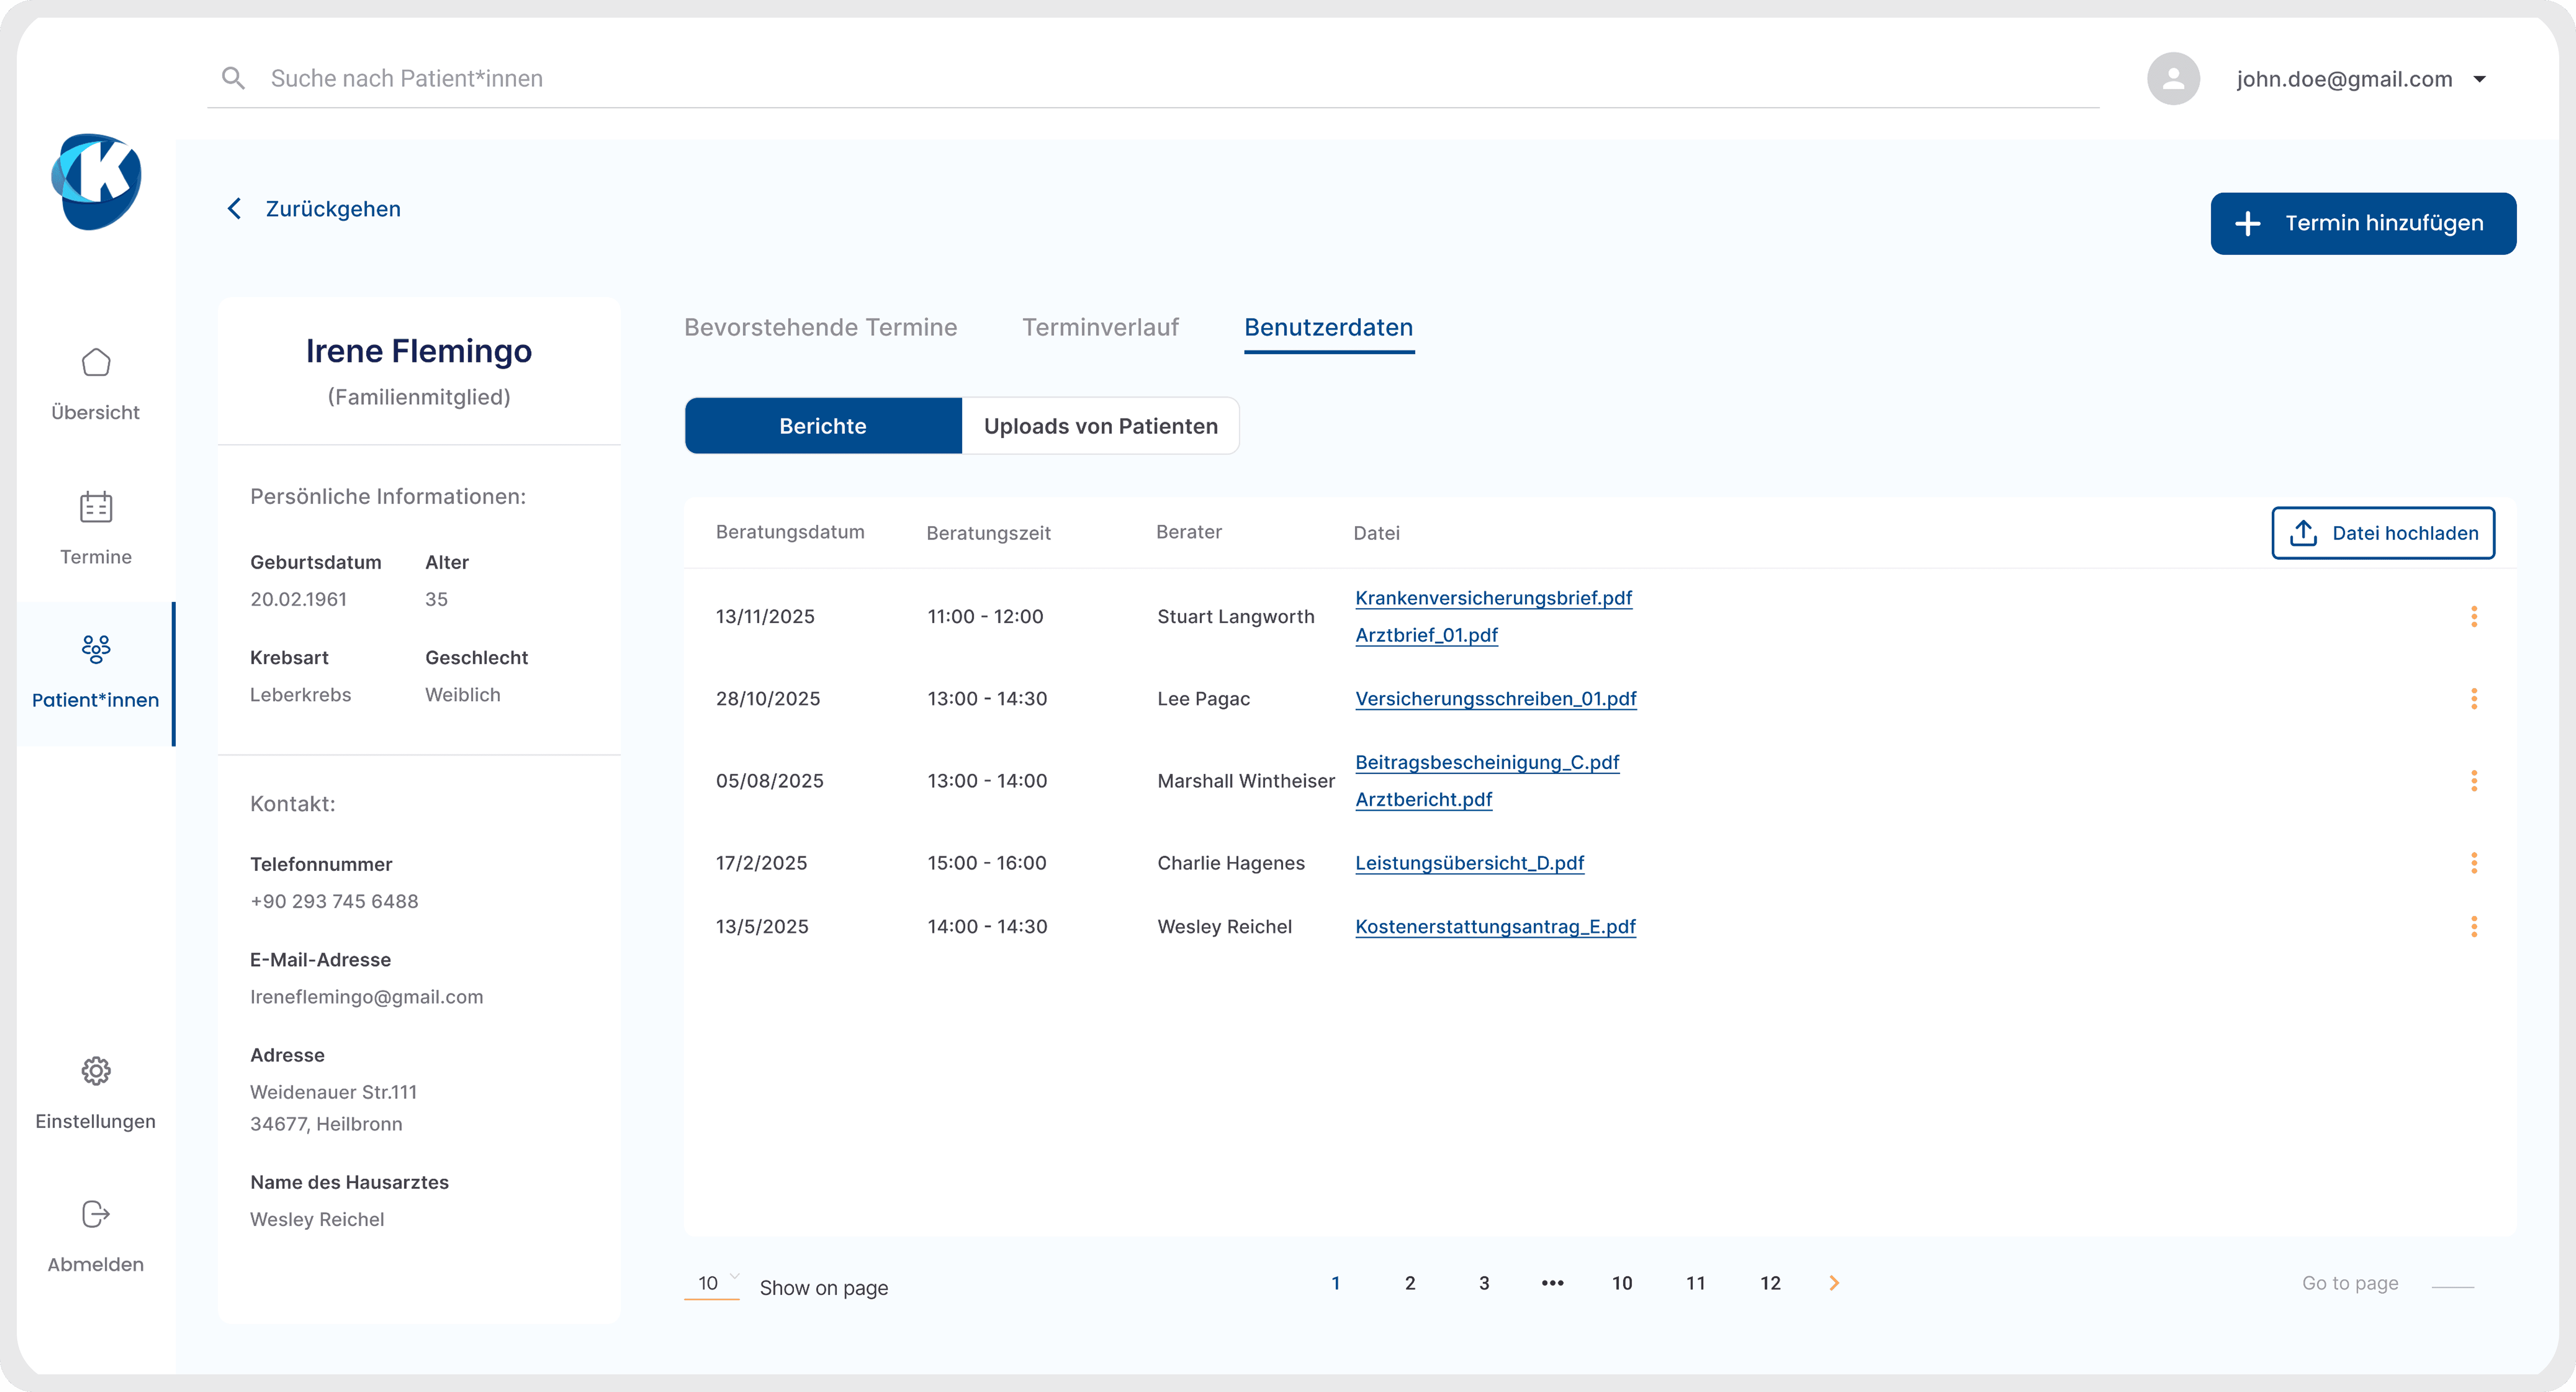
Task: Open the Bevorstehende Termine tab
Action: click(820, 327)
